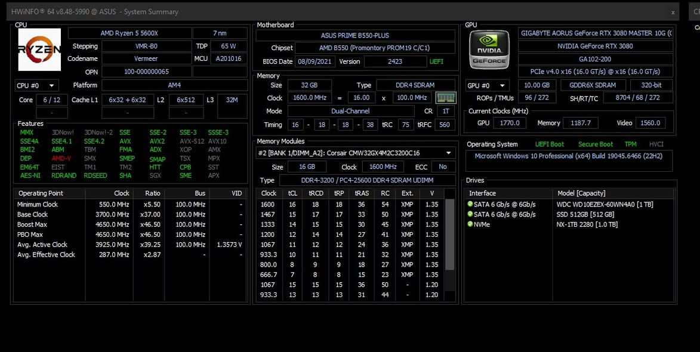Screen dimensions: 700x352
Task: Click the tRFC 560 value field
Action: pyautogui.click(x=445, y=125)
